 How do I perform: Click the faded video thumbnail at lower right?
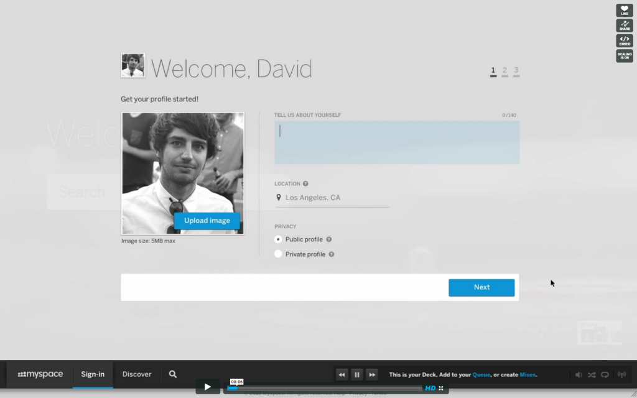(600, 333)
